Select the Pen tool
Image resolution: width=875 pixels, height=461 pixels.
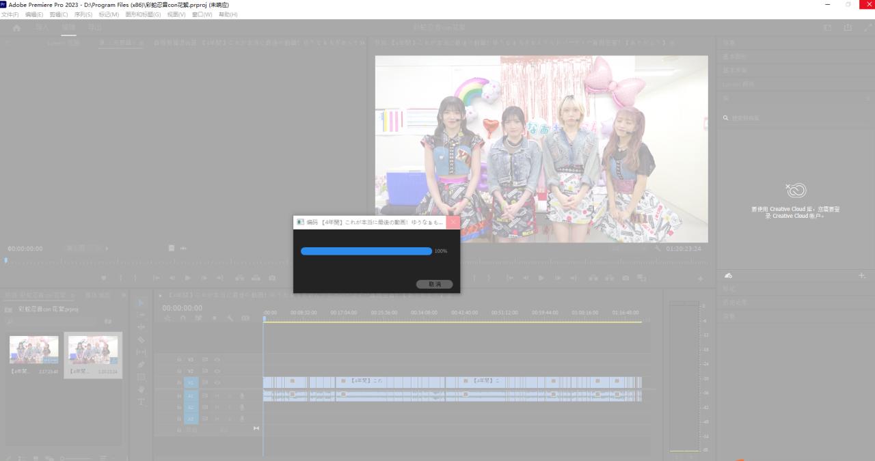click(142, 364)
